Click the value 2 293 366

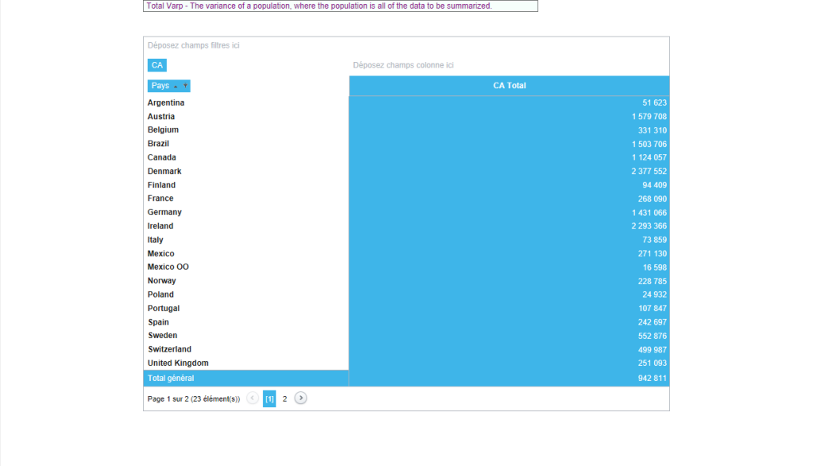click(x=649, y=226)
